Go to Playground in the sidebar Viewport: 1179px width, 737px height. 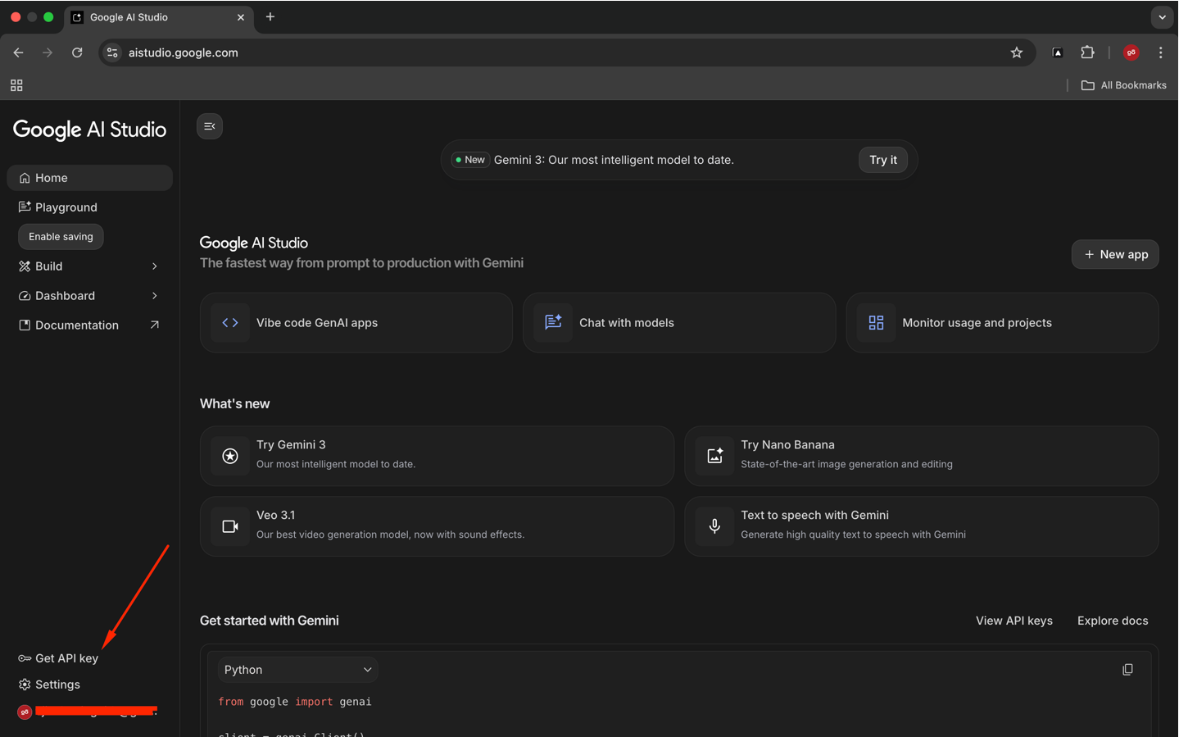click(66, 207)
